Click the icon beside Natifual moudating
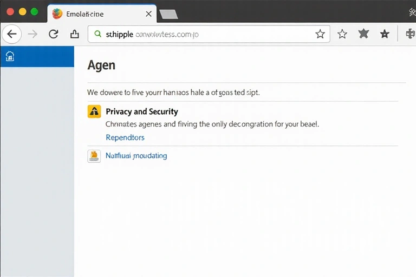 pos(94,156)
